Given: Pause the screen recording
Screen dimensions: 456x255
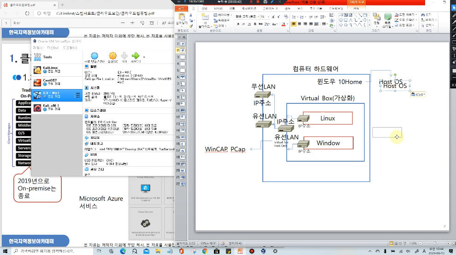Looking at the screenshot, I should pos(251,2).
